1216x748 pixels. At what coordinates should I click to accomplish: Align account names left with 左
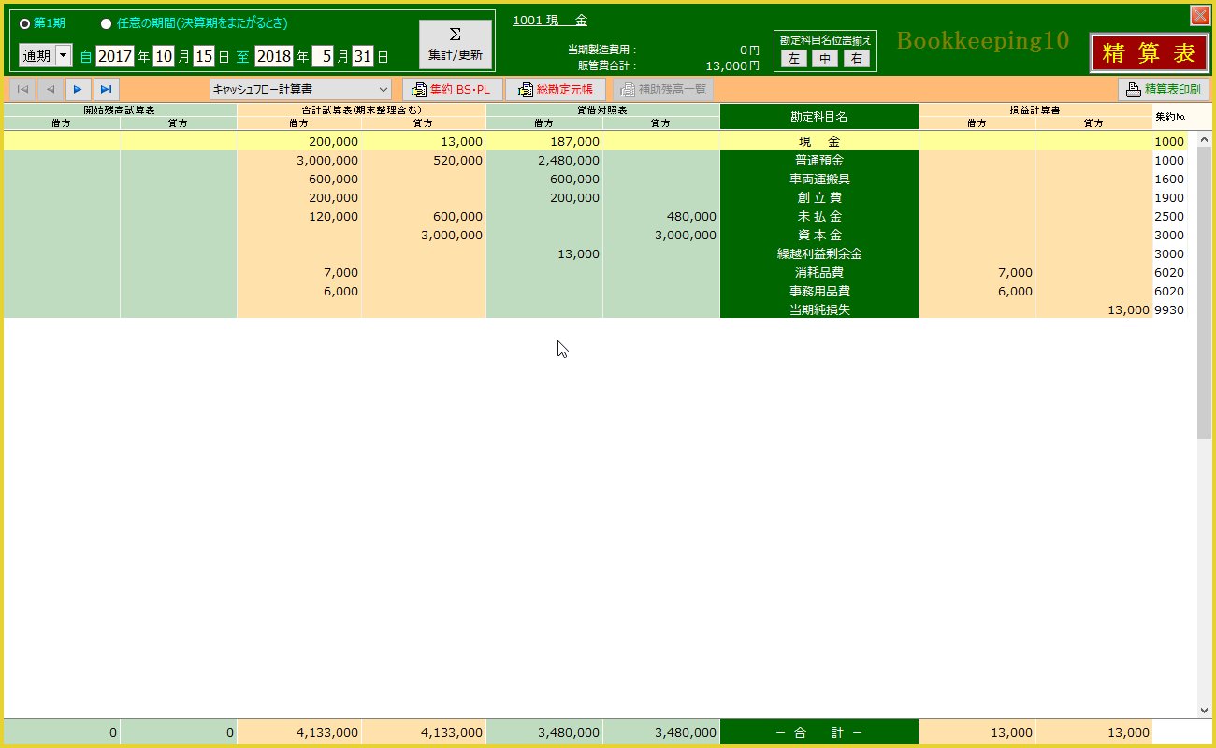click(x=793, y=59)
